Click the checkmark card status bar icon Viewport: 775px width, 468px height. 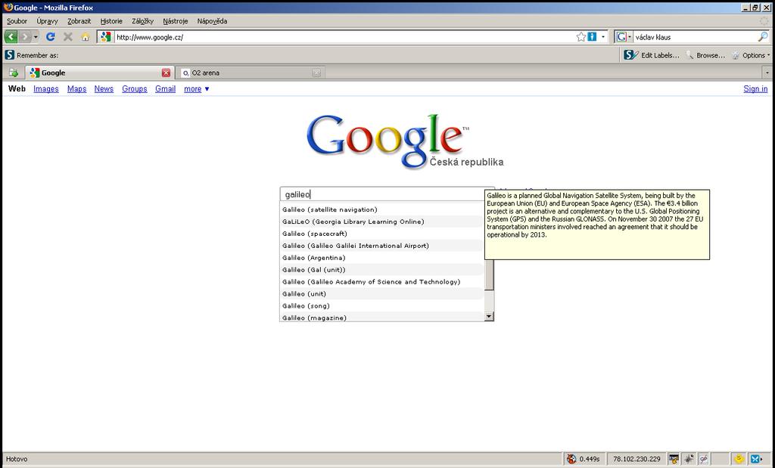click(x=673, y=459)
